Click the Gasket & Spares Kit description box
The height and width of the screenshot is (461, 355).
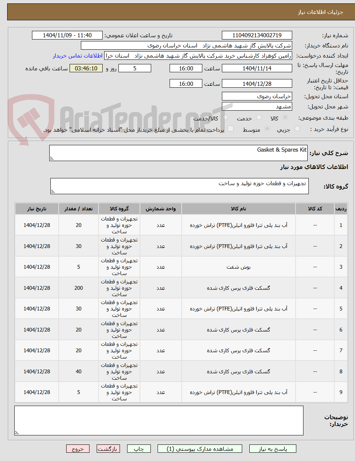click(x=178, y=153)
